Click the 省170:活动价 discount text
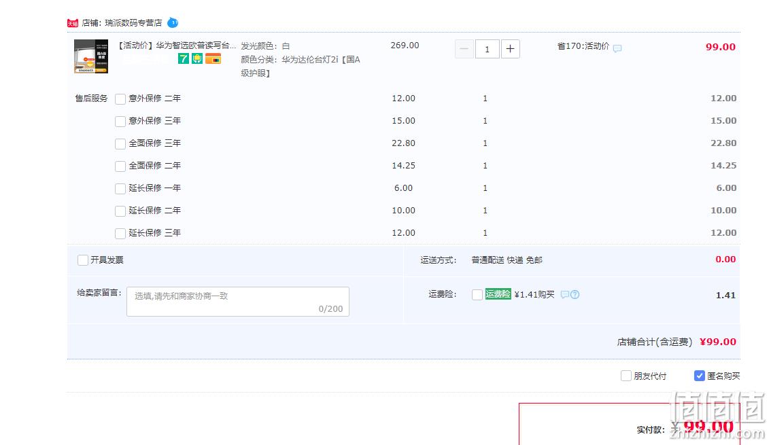Viewport: 771px width, 445px height. pyautogui.click(x=583, y=46)
